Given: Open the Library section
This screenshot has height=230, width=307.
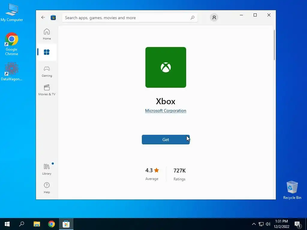Looking at the screenshot, I should point(47,169).
